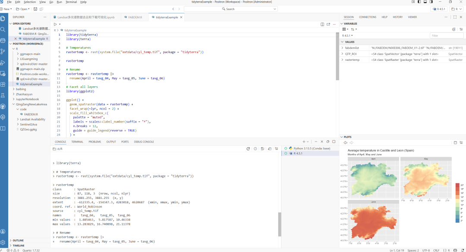Switch to the HISTORY tab
Screen dimensions: 466x252
[398, 17]
